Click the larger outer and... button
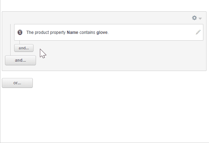 (x=20, y=60)
